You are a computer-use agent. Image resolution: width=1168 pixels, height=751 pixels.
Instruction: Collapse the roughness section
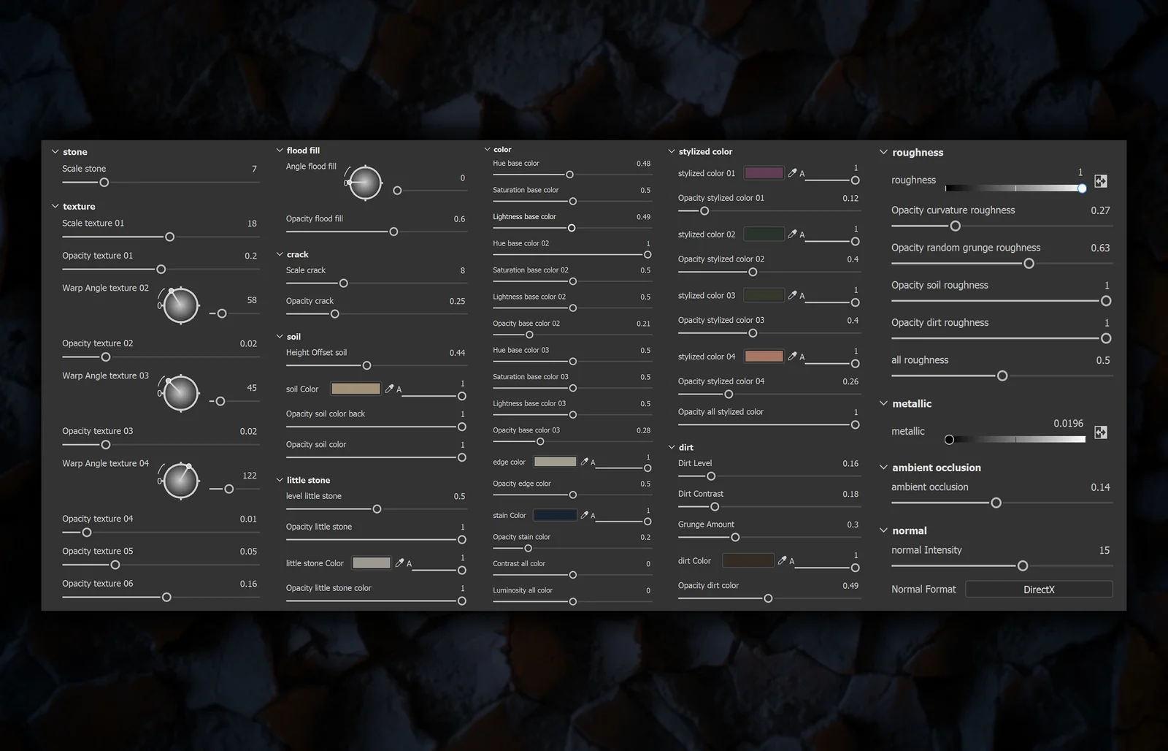(884, 152)
